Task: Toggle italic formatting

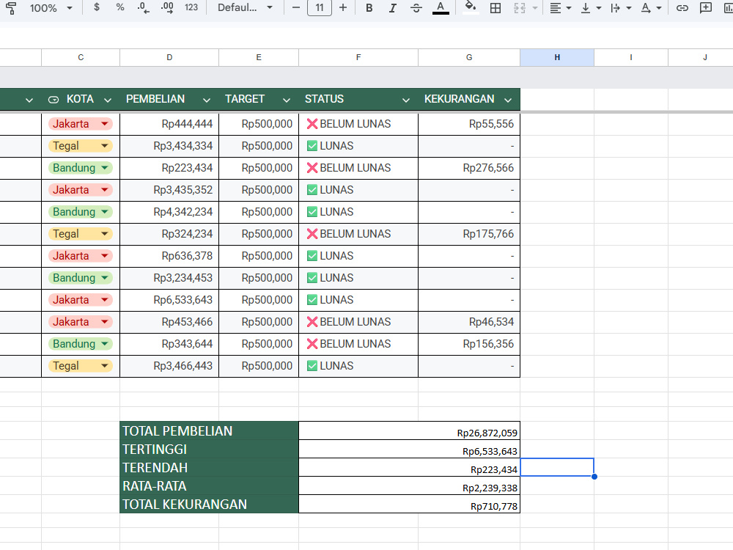Action: coord(393,7)
